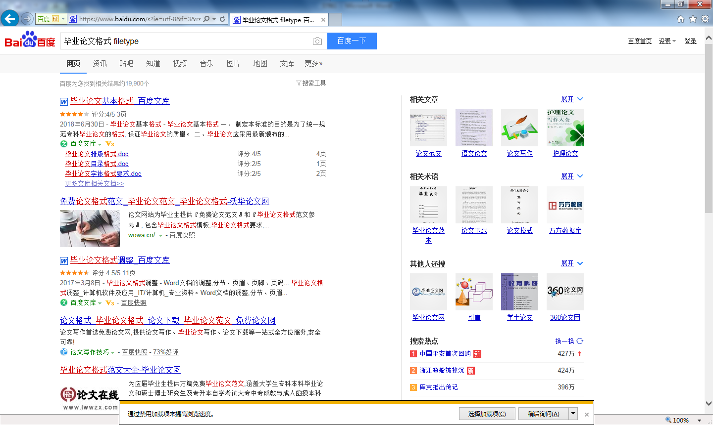The width and height of the screenshot is (713, 425).
Task: Dismiss the add-on notification bar
Action: 587,415
